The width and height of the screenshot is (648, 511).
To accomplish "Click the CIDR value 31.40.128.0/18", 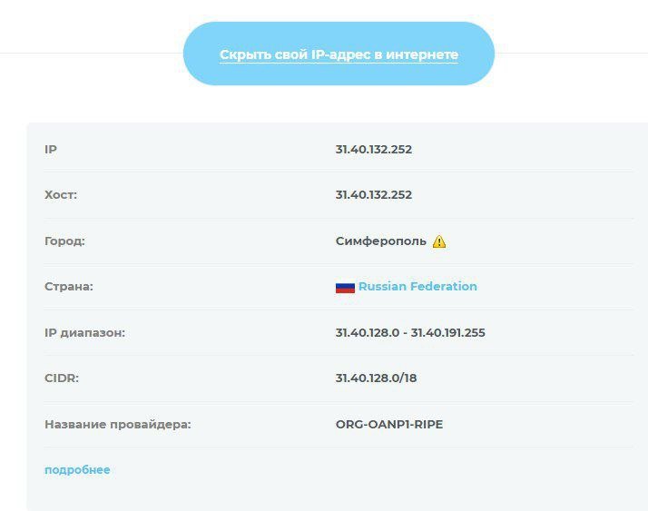I will tap(376, 378).
